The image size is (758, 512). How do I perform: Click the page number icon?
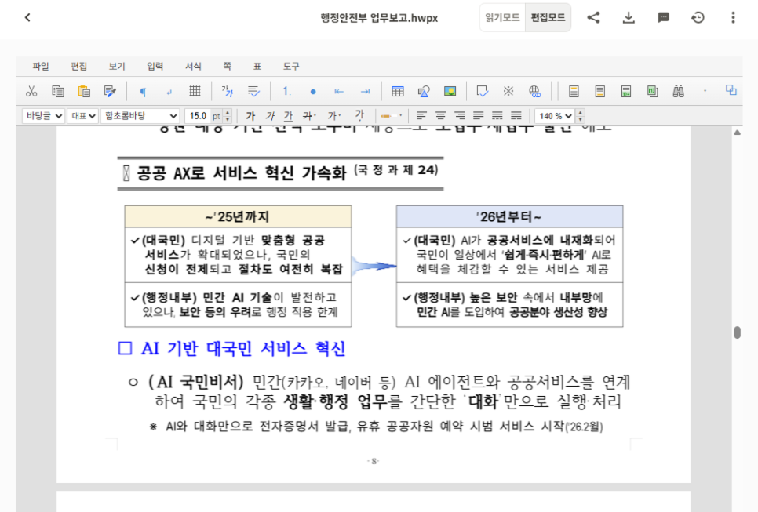(x=626, y=91)
